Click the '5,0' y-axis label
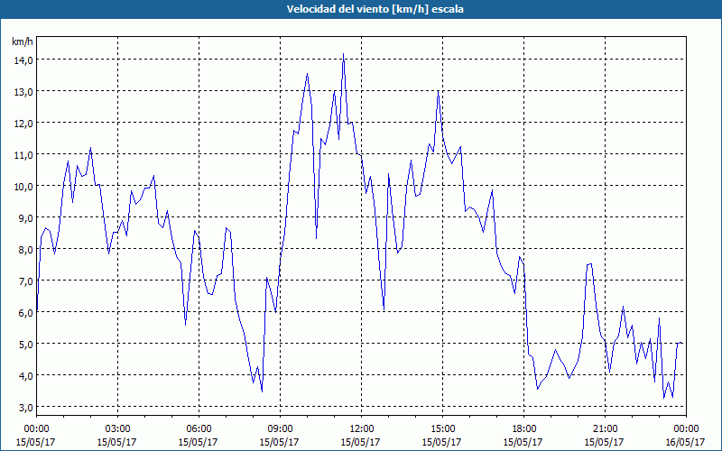 tap(25, 344)
